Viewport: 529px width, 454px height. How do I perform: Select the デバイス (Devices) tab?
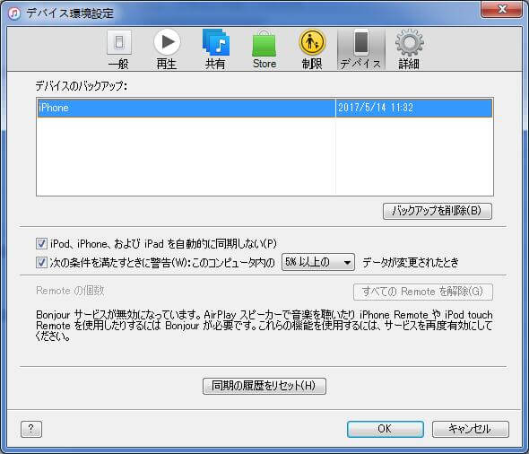click(x=361, y=49)
